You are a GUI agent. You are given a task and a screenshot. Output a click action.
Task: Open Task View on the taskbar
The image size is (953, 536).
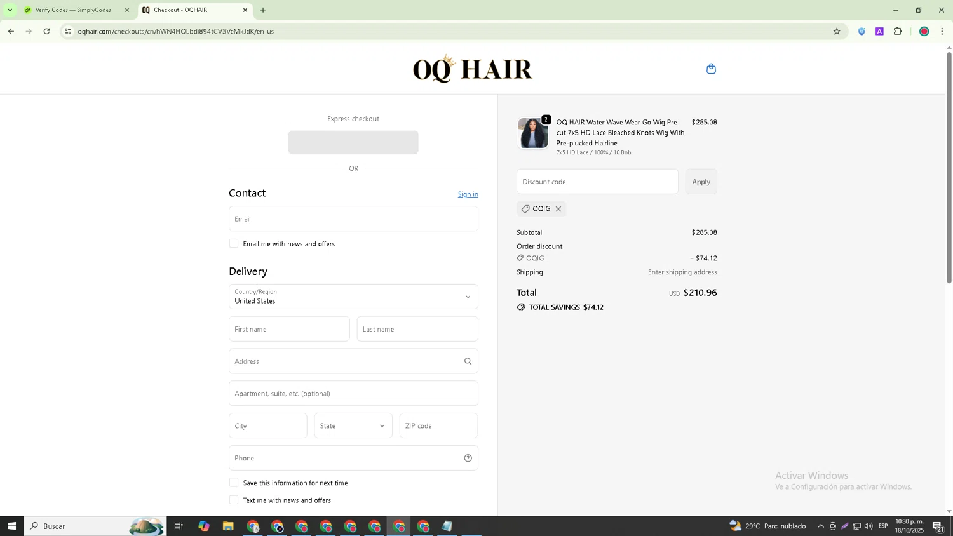179,526
